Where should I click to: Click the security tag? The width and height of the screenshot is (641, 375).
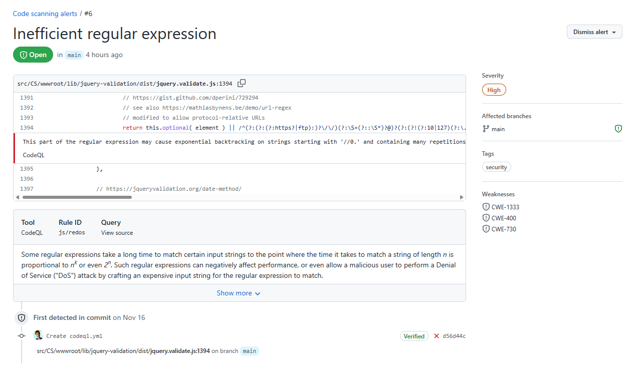tap(496, 166)
